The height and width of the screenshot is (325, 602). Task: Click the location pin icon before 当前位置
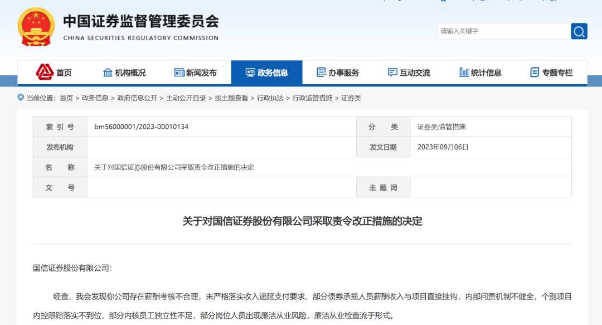tap(21, 98)
